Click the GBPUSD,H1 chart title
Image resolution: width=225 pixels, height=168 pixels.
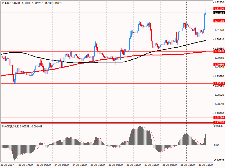(x=13, y=3)
